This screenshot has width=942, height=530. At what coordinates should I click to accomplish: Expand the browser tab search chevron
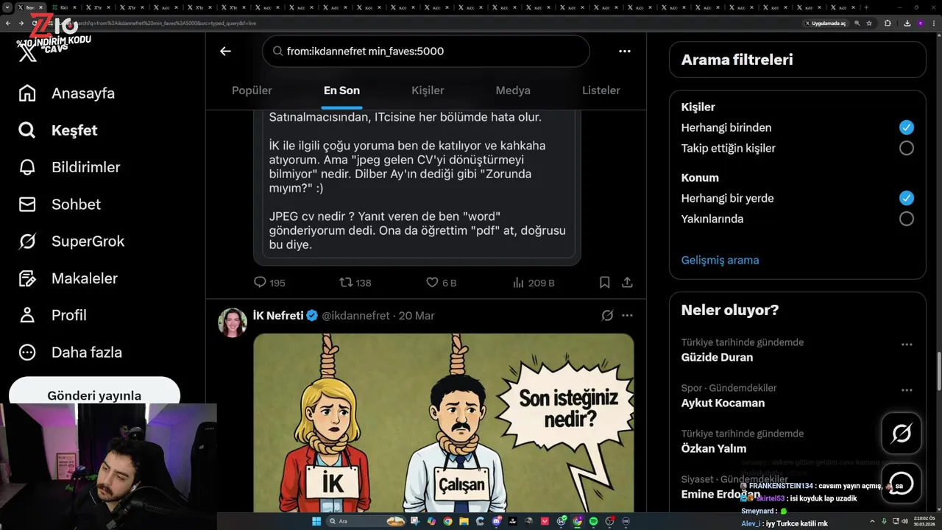tap(7, 7)
